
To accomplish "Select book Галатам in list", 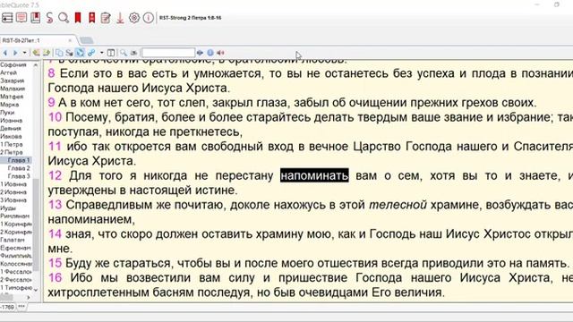I will click(13, 240).
